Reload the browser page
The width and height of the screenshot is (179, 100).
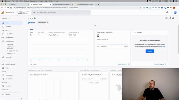click(8, 8)
